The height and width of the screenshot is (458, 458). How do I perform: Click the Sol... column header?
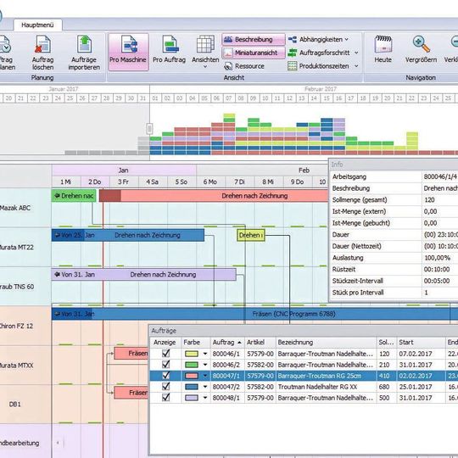386,343
